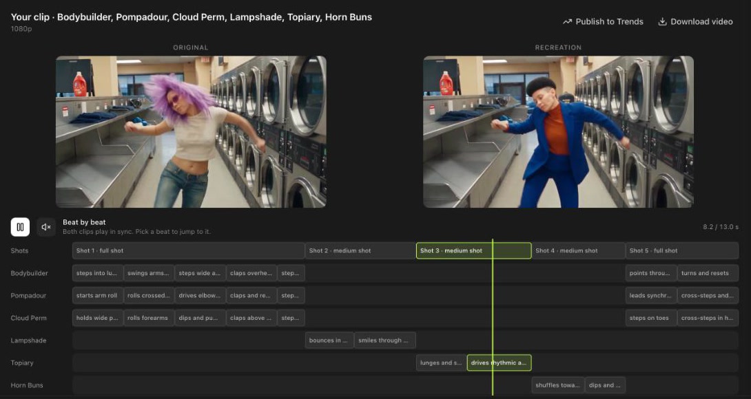This screenshot has height=399, width=751.
Task: Click Download video
Action: (695, 21)
